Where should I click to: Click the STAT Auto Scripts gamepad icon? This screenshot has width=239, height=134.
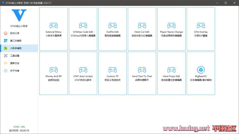[83, 70]
